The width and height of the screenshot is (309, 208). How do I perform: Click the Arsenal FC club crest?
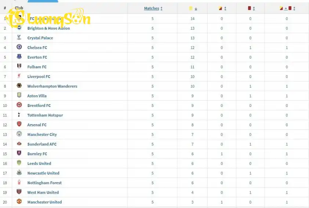point(19,125)
